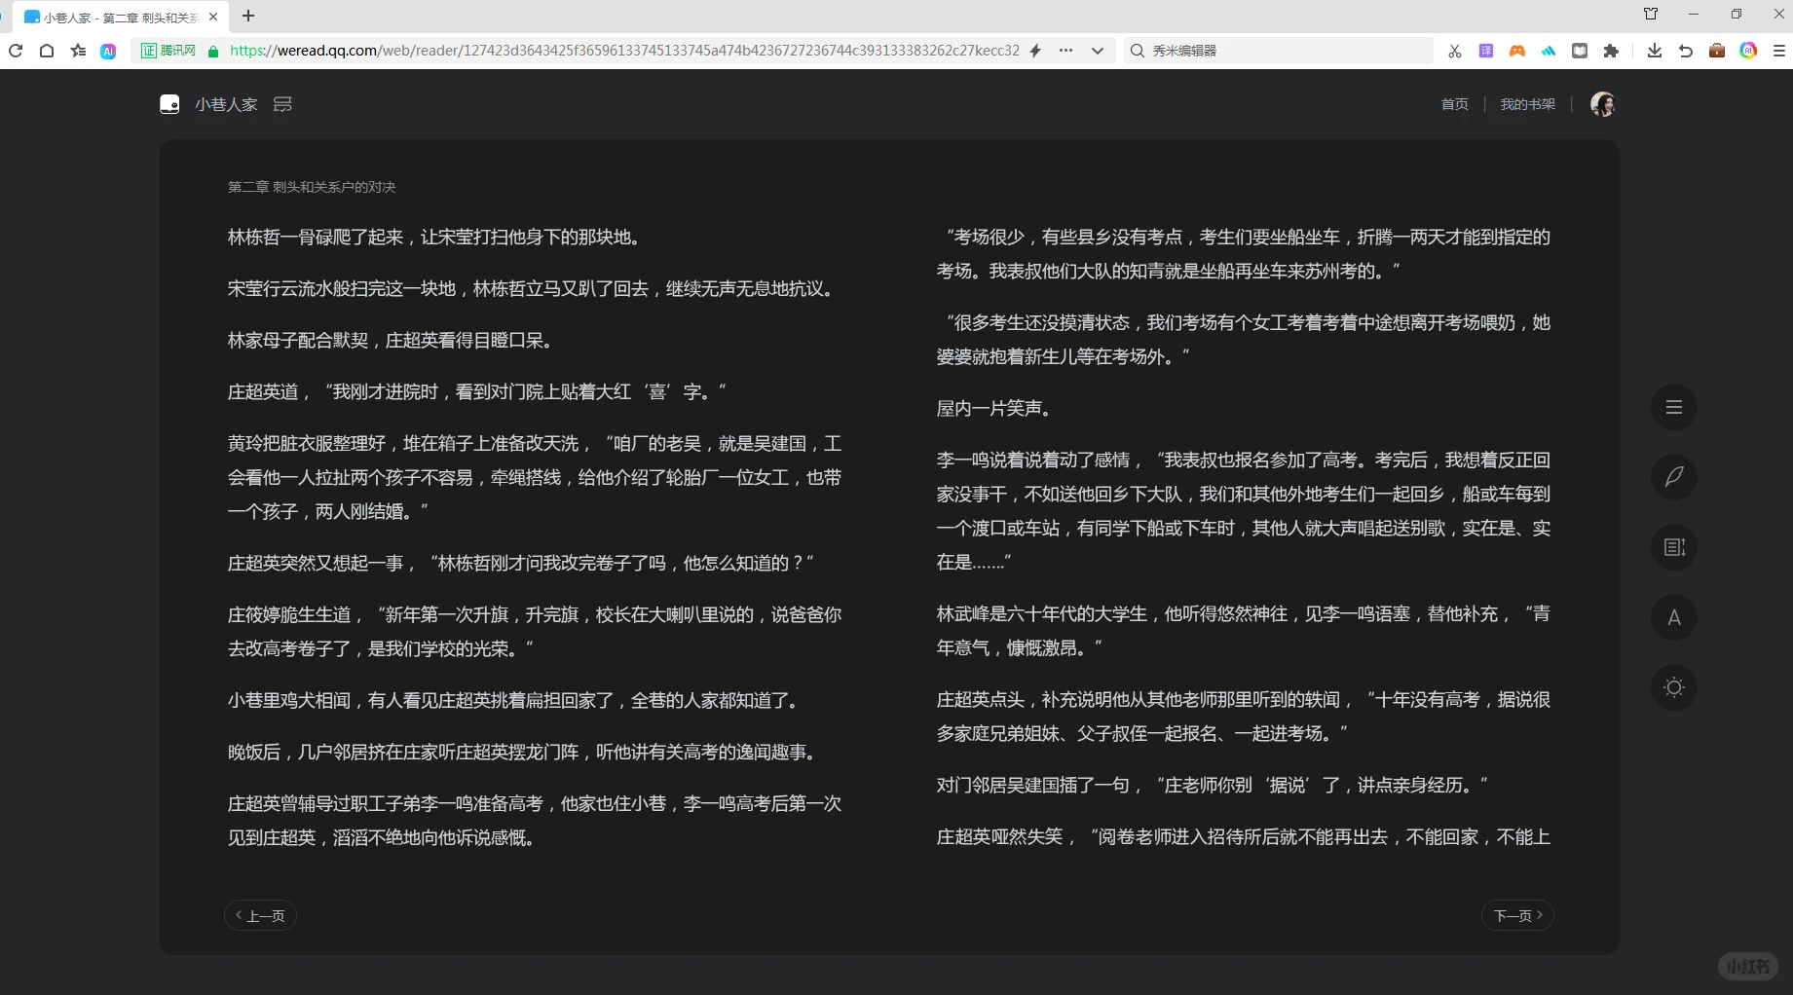Open the user avatar profile

[1602, 104]
